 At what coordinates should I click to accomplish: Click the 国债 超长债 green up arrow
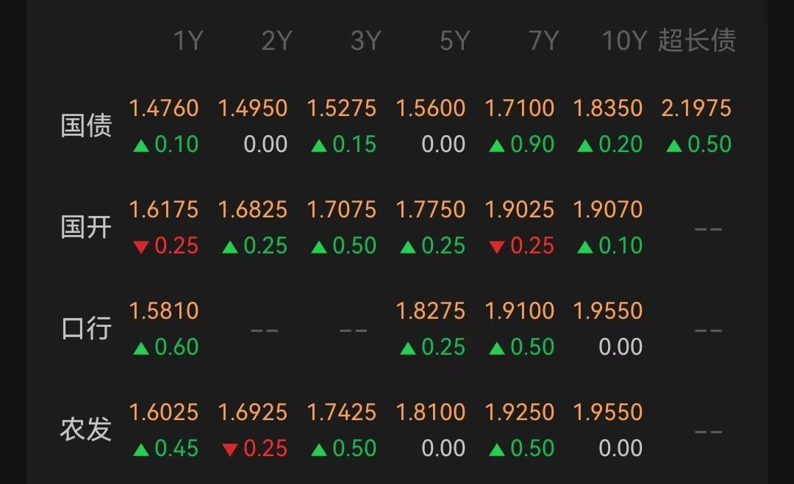coord(674,145)
